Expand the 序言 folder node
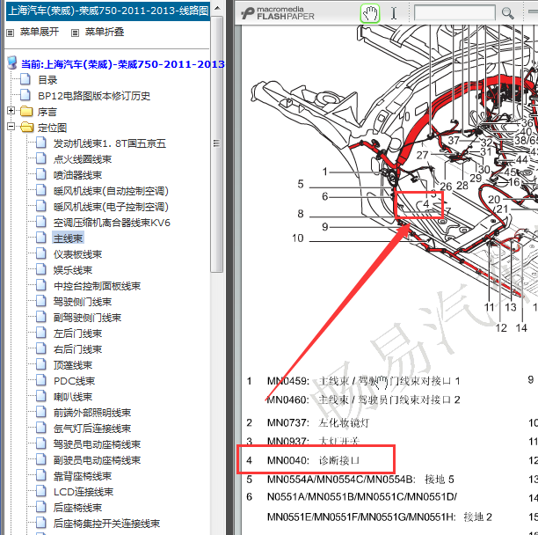 pyautogui.click(x=11, y=111)
